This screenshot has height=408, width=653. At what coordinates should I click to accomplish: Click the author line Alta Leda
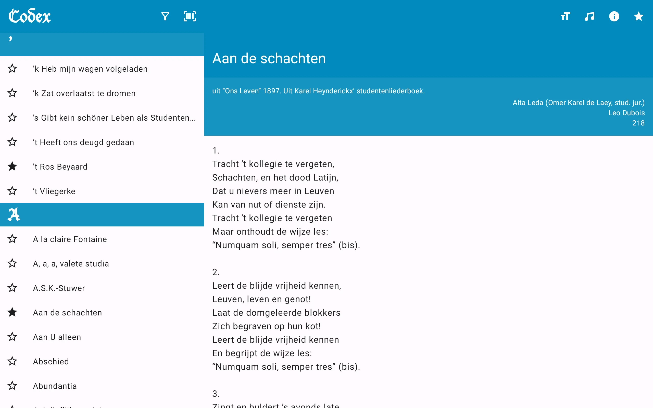[579, 103]
